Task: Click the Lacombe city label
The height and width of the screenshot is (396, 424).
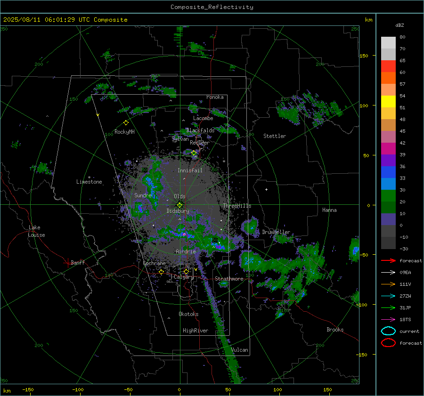Action: (x=203, y=118)
